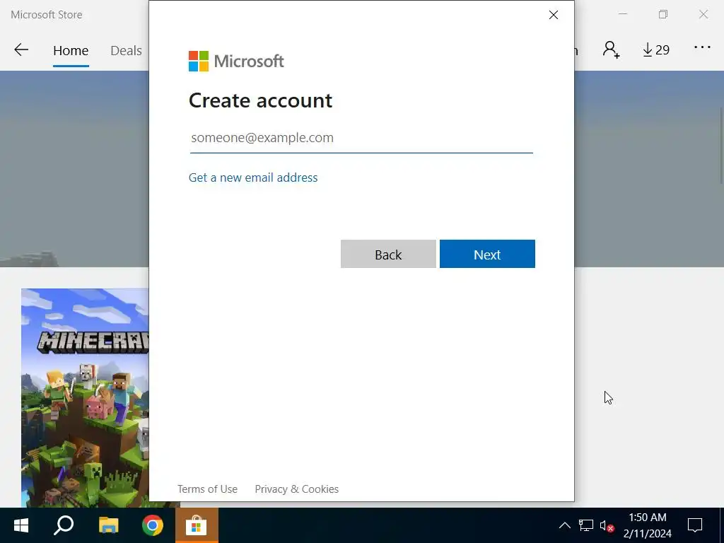Switch to the Home tab in Store
The width and height of the screenshot is (724, 543).
click(x=71, y=50)
